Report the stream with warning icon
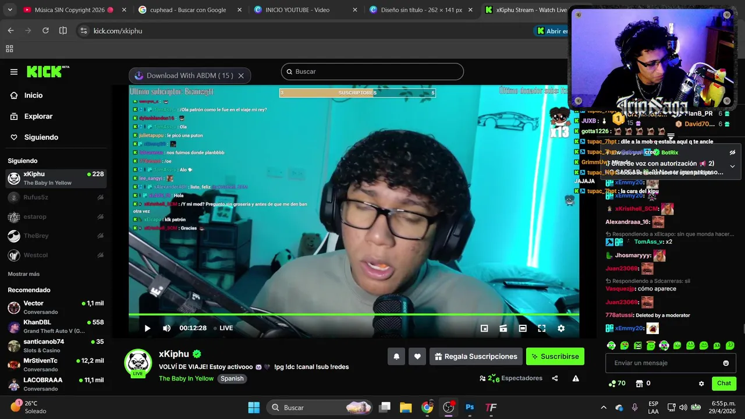The height and width of the screenshot is (419, 745). pyautogui.click(x=576, y=378)
